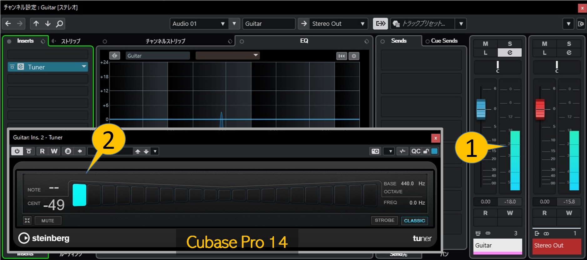Toggle the highlighted e button on Guitar channel

pyautogui.click(x=510, y=53)
